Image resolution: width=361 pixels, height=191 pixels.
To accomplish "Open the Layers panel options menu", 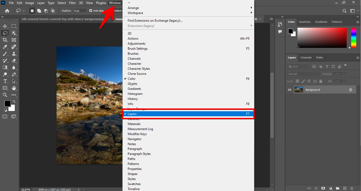I will [x=358, y=58].
